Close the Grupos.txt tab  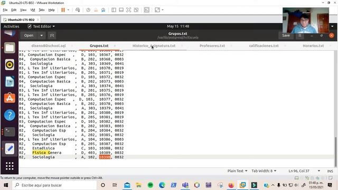[x=115, y=46]
